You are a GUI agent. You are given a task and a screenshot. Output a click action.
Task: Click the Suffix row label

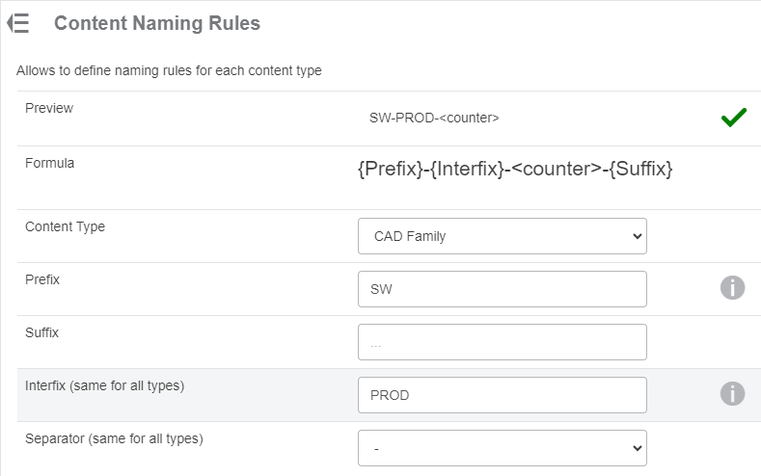41,332
